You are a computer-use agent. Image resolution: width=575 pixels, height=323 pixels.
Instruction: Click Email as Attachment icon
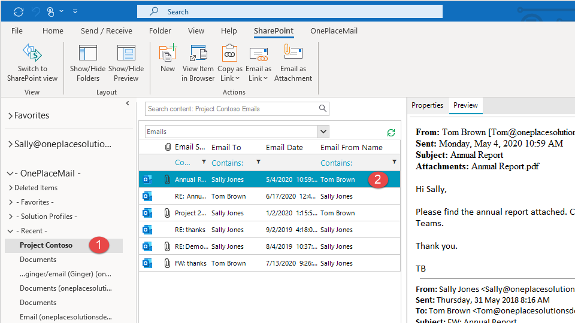[293, 54]
